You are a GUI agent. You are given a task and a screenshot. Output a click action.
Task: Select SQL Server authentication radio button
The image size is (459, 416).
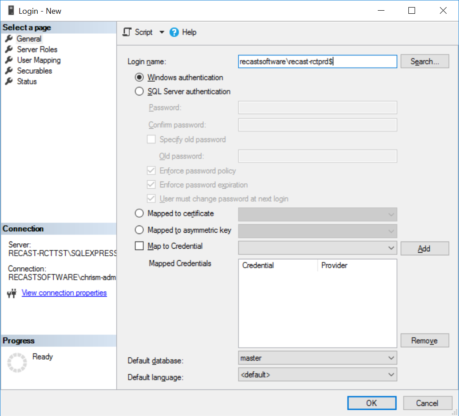click(x=139, y=91)
